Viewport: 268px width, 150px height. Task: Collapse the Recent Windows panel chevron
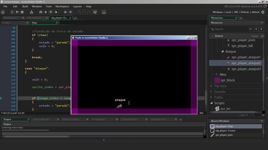click(262, 121)
